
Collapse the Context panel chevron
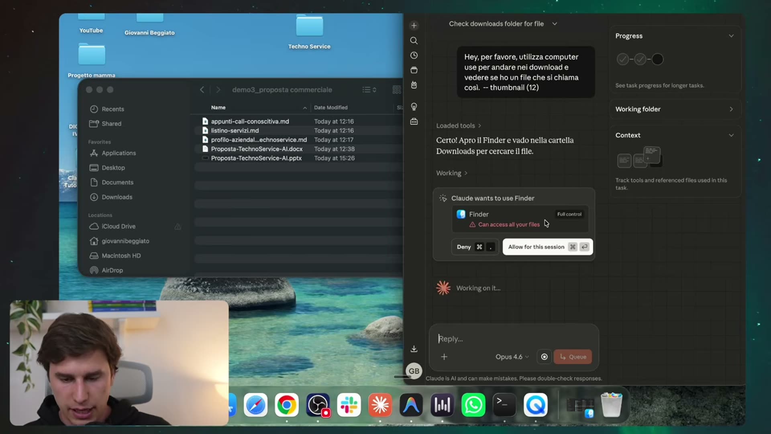tap(731, 135)
